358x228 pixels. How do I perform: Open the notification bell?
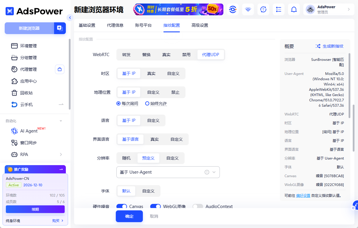coord(294,9)
